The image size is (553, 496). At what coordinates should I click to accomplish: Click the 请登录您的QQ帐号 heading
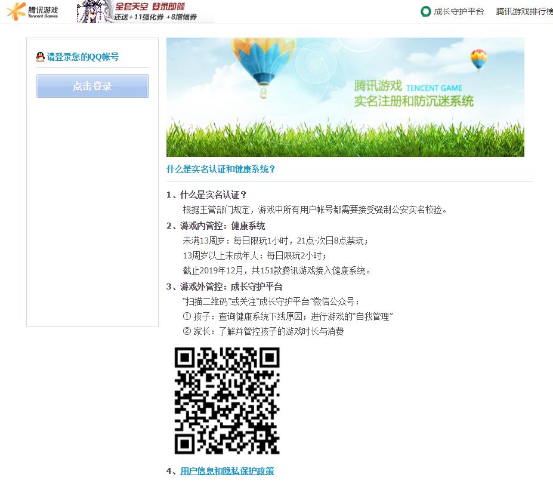tap(82, 57)
